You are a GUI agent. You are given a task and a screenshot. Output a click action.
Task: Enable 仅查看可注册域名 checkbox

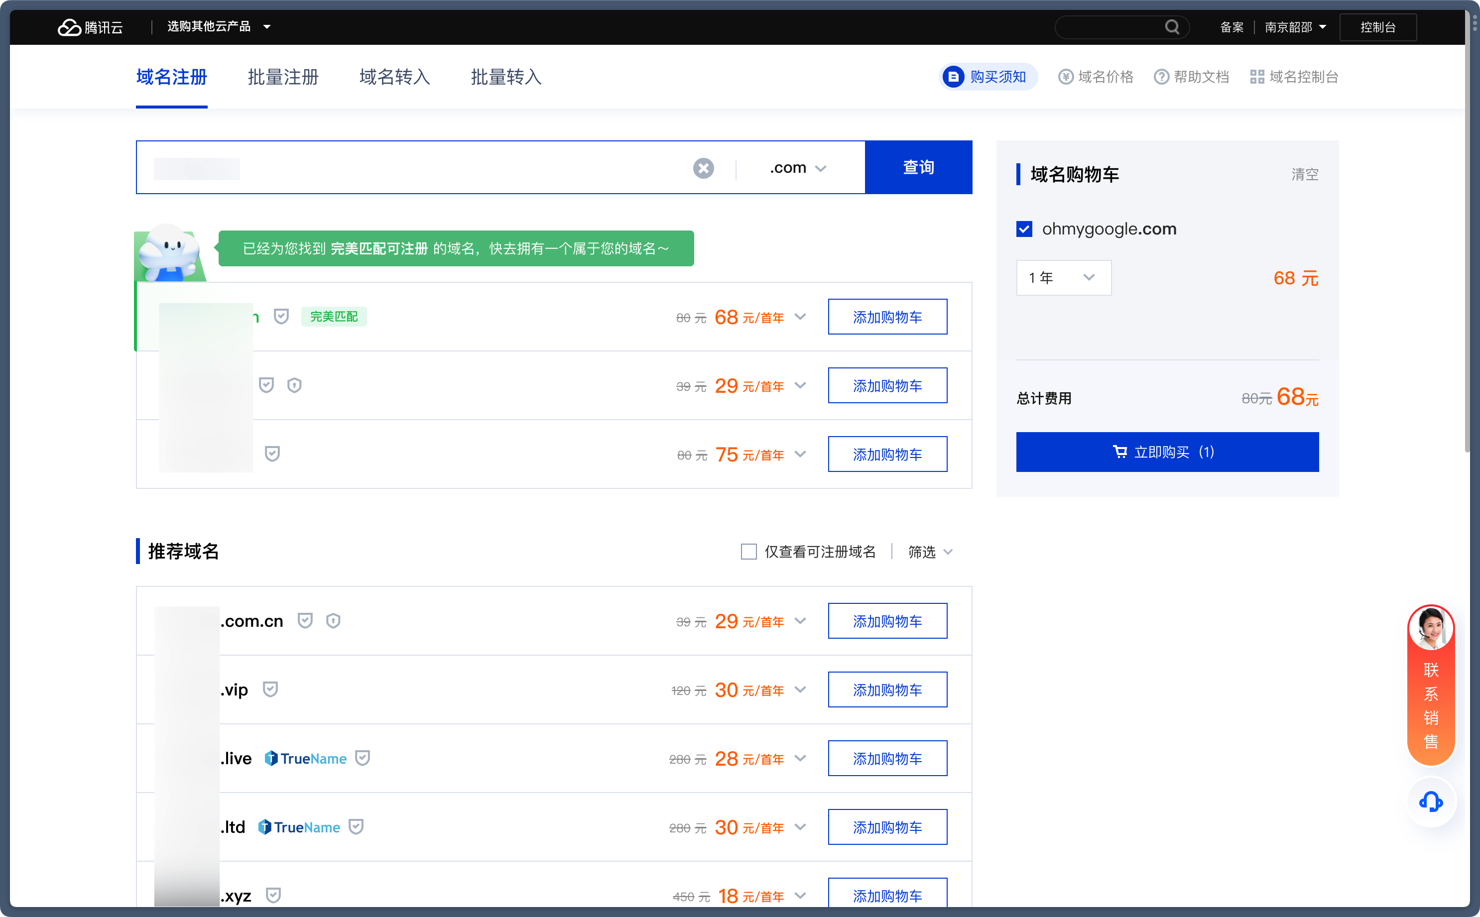click(x=748, y=551)
